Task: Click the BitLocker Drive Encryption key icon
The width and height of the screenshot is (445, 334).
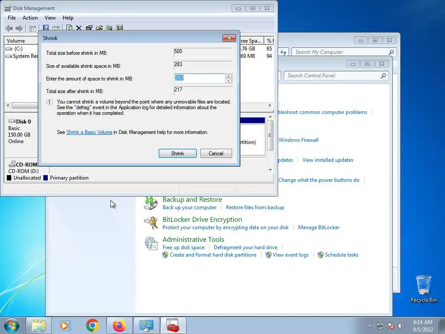Action: pyautogui.click(x=151, y=223)
